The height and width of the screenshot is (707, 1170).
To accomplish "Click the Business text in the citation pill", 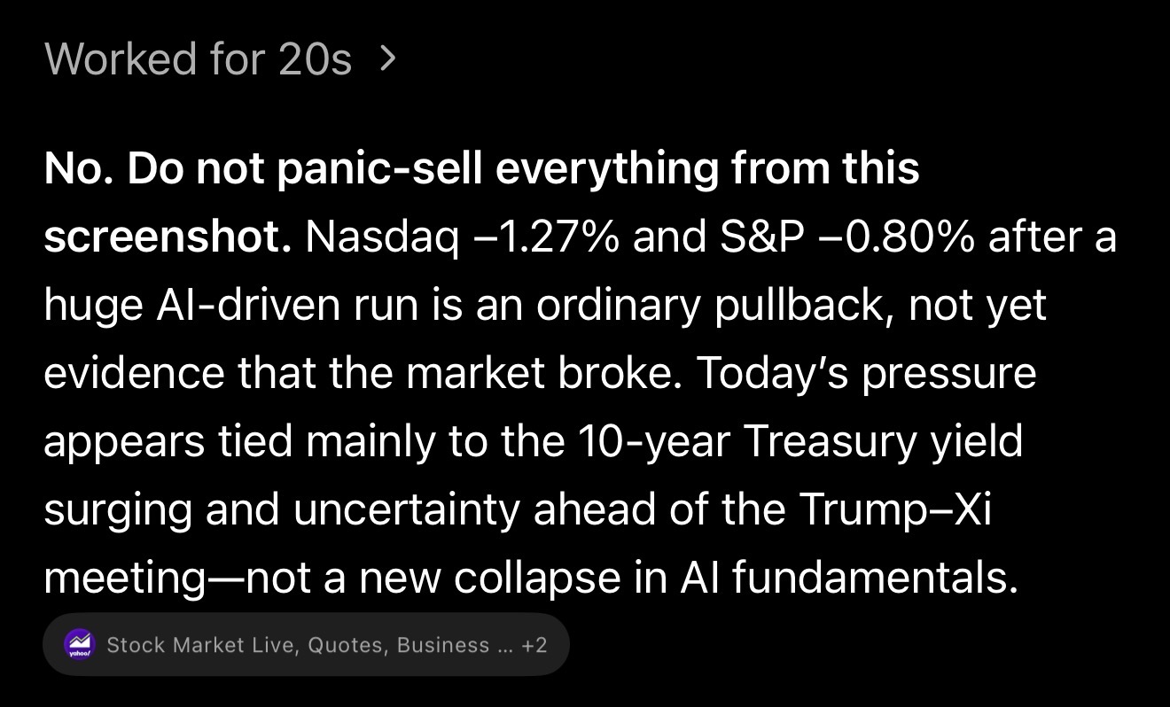I will click(x=443, y=645).
